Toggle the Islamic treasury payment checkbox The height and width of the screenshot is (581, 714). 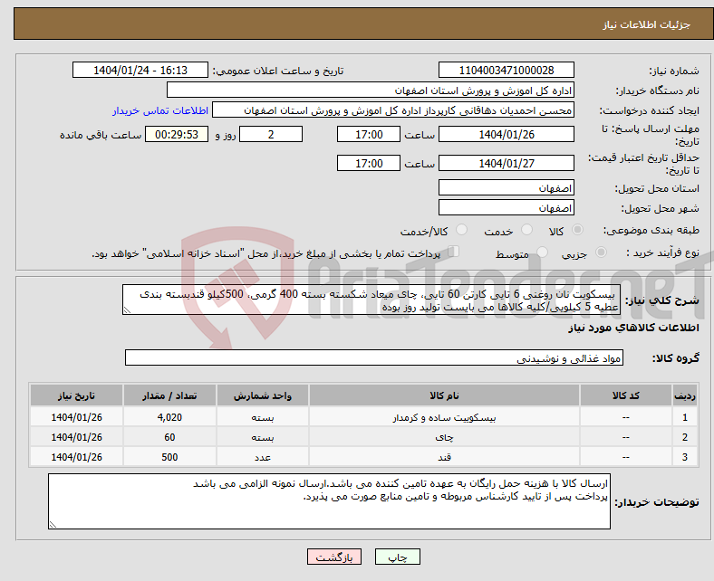coord(454,252)
